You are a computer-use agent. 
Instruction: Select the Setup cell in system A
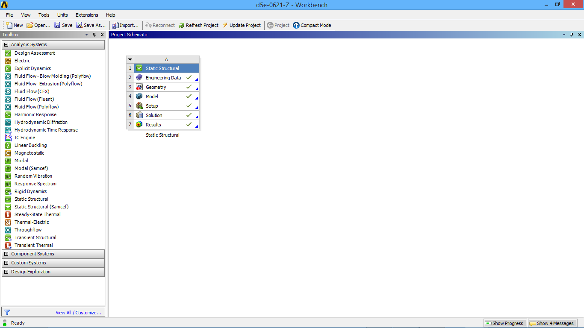tap(167, 106)
